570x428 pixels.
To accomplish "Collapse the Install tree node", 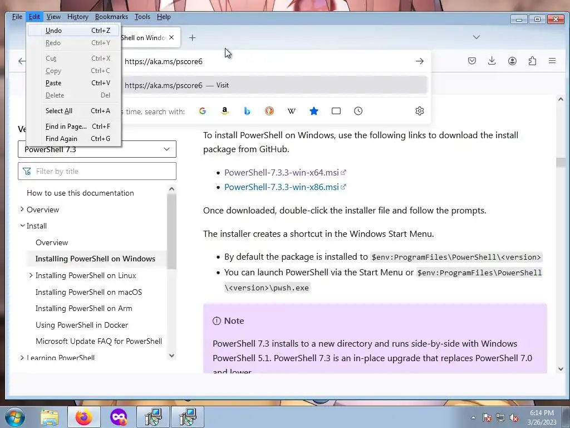I will coord(22,226).
